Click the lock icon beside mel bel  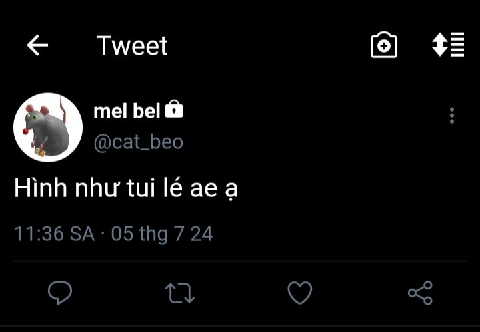(x=173, y=110)
